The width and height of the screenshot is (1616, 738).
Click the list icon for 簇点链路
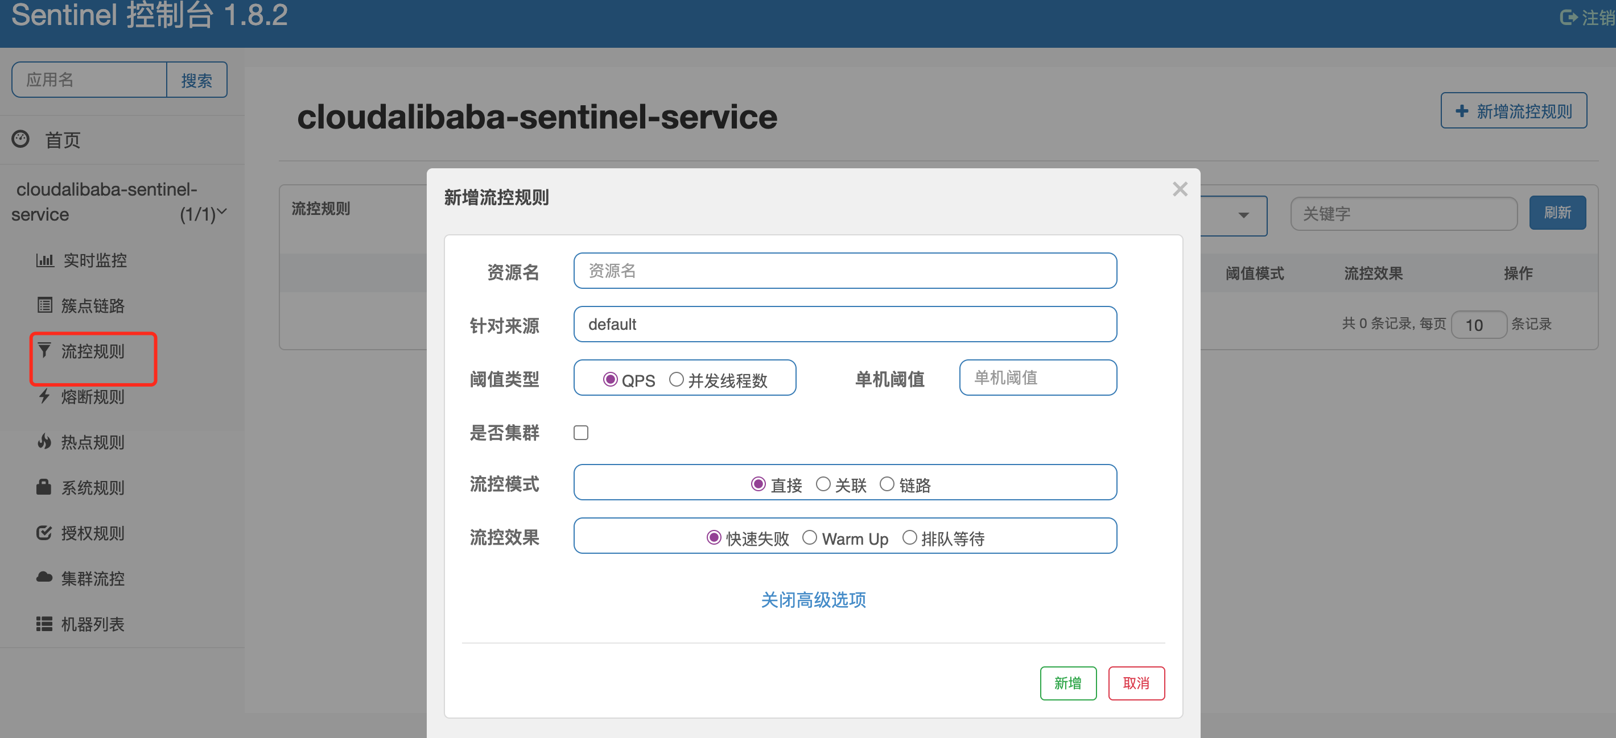[x=44, y=305]
